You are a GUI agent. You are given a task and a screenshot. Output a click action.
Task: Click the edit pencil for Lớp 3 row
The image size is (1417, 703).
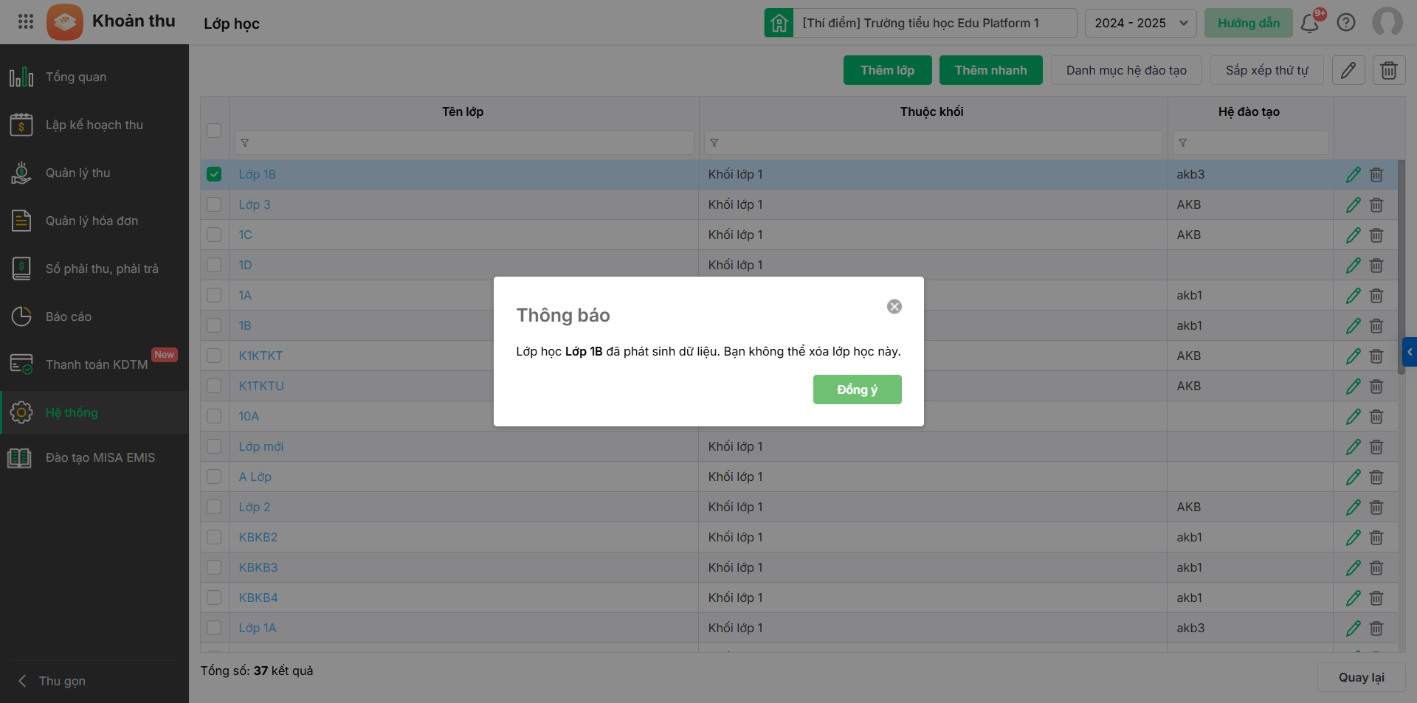tap(1353, 205)
